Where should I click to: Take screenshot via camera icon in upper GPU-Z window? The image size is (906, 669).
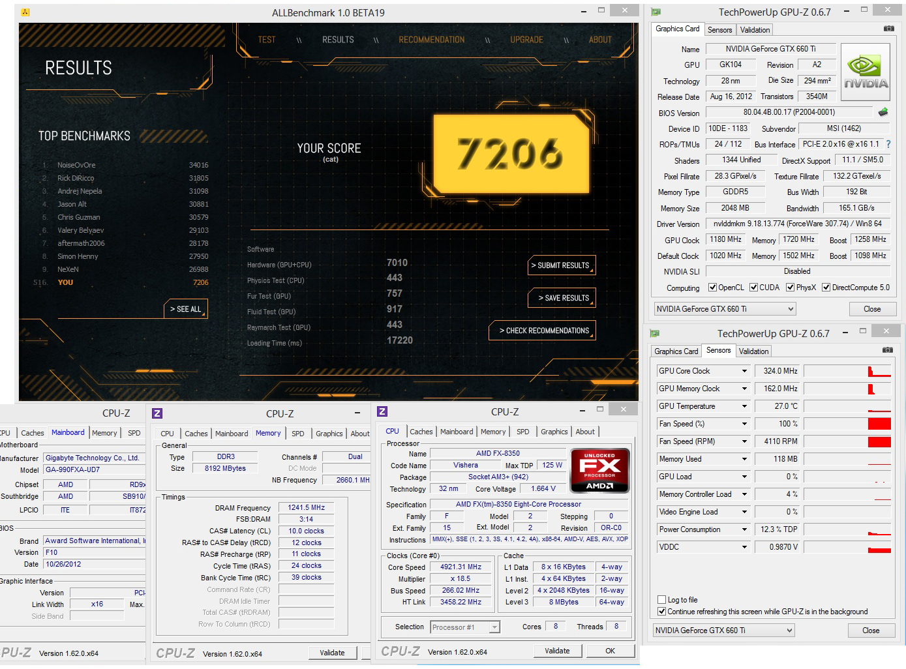[x=889, y=29]
